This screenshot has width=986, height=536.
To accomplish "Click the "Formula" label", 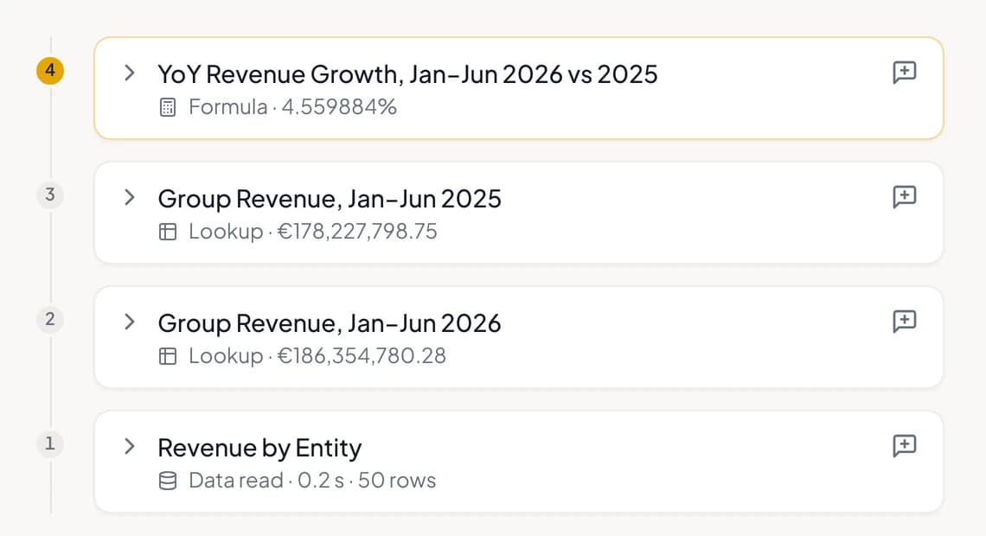I will pos(228,107).
